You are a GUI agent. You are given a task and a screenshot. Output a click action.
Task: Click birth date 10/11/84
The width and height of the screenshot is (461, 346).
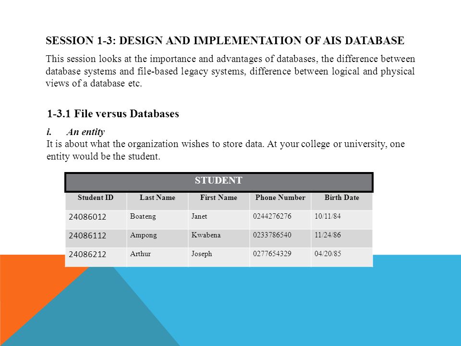click(328, 216)
